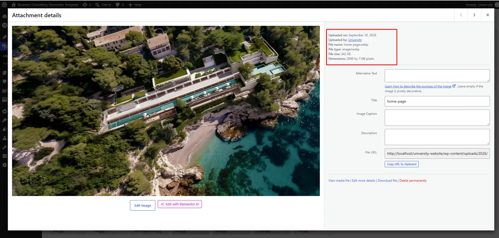This screenshot has width=499, height=238.
Task: Focus the Alternative Text field
Action: tap(437, 76)
